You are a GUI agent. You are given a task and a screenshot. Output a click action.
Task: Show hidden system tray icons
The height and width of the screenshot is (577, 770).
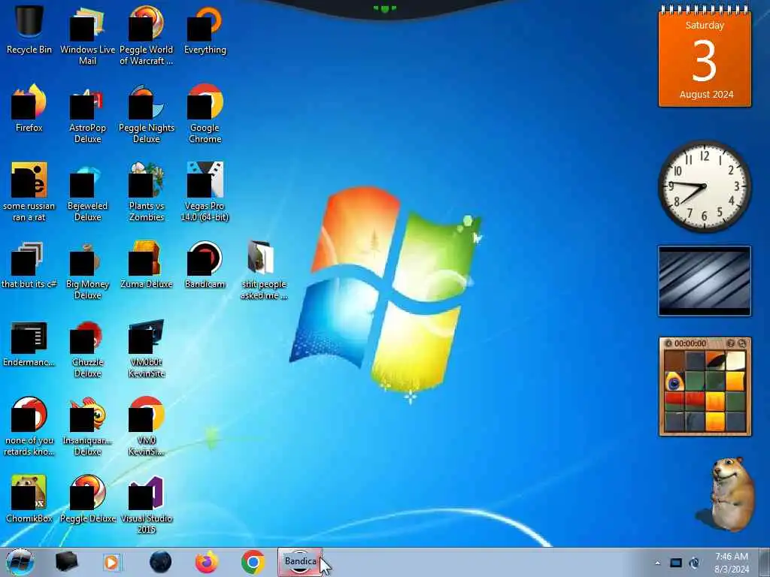click(657, 563)
